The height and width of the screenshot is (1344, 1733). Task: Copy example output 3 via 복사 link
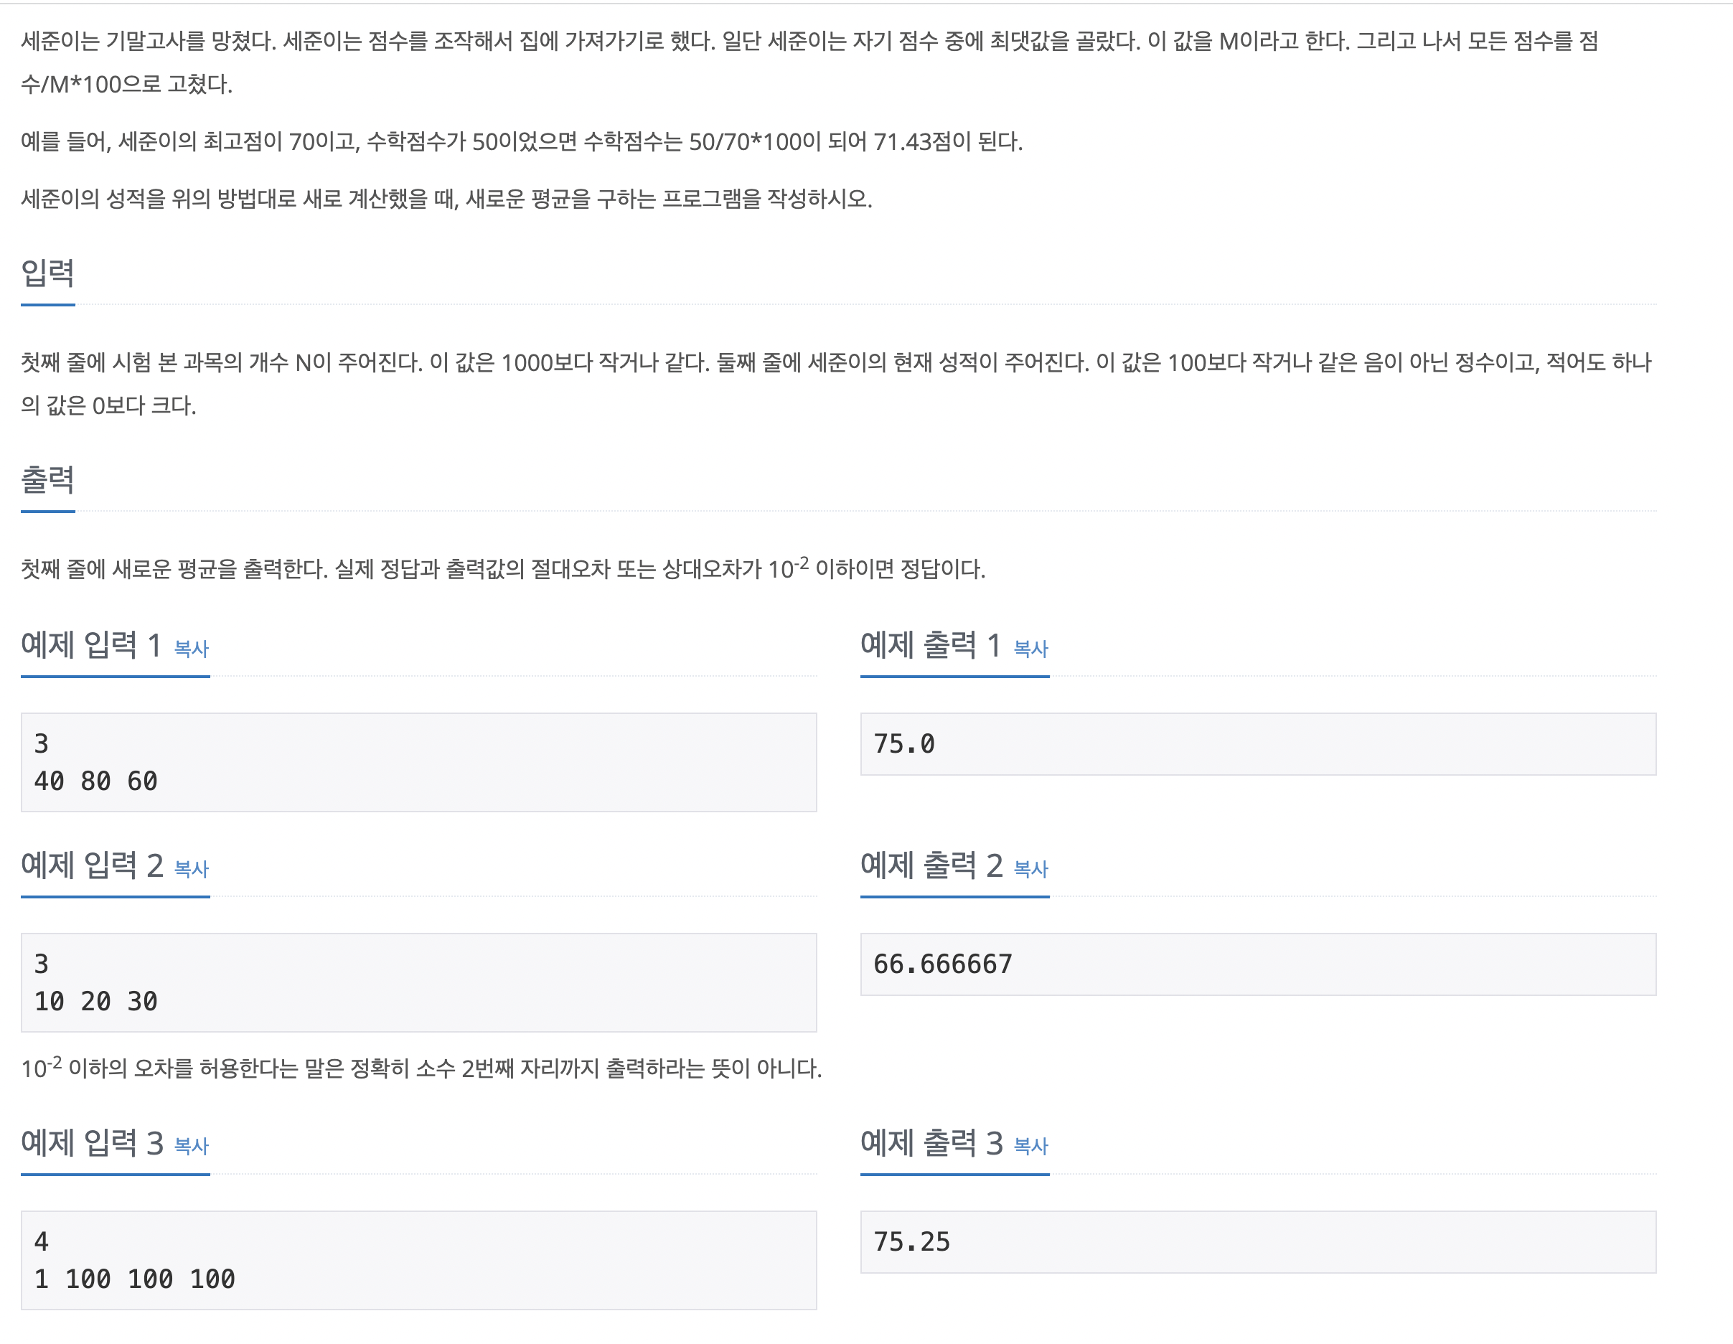pos(1030,1147)
